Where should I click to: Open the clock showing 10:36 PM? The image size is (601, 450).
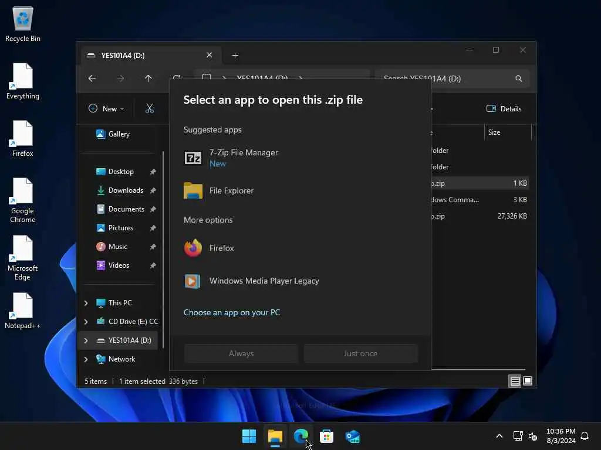point(561,436)
